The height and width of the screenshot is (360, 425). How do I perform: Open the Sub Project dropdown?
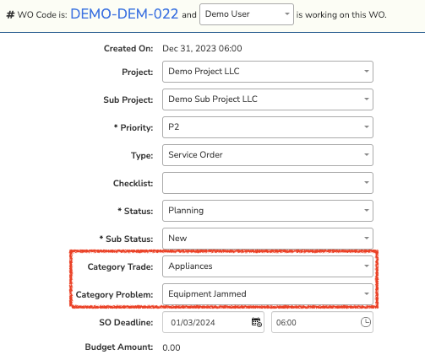(x=268, y=99)
